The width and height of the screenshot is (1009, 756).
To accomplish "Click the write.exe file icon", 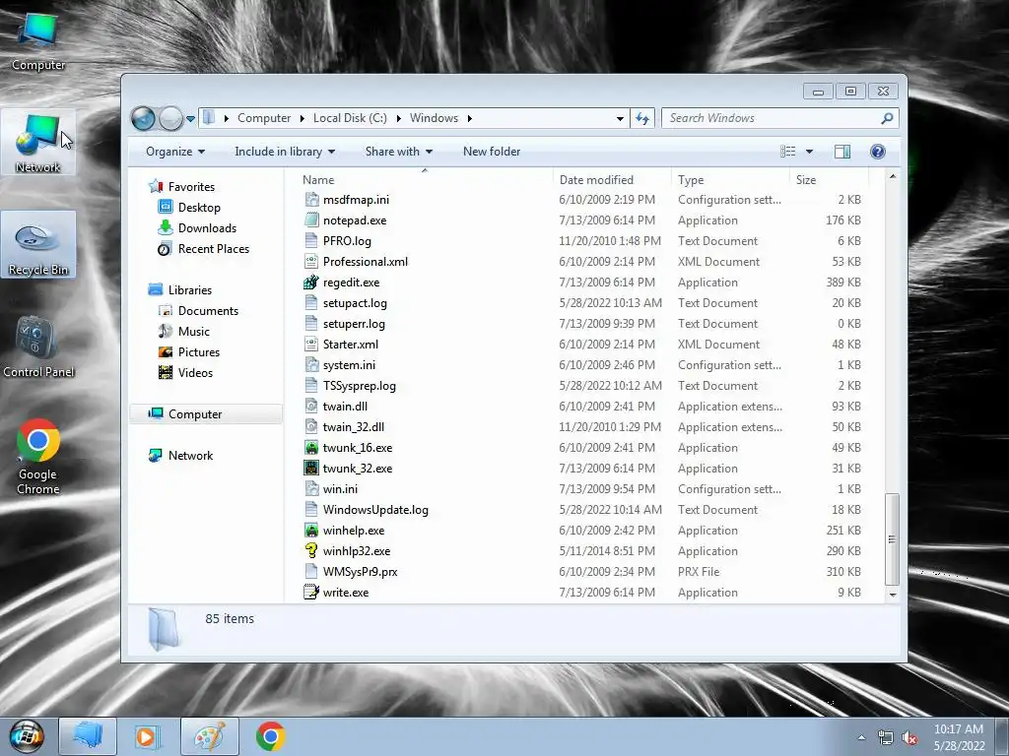I will click(311, 592).
